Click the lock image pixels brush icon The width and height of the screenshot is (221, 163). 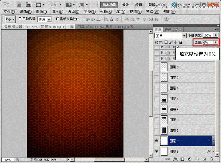(x=171, y=42)
